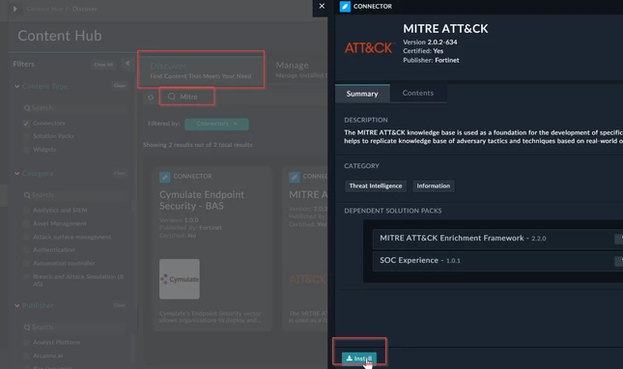Clear the Publisher filter

120,305
